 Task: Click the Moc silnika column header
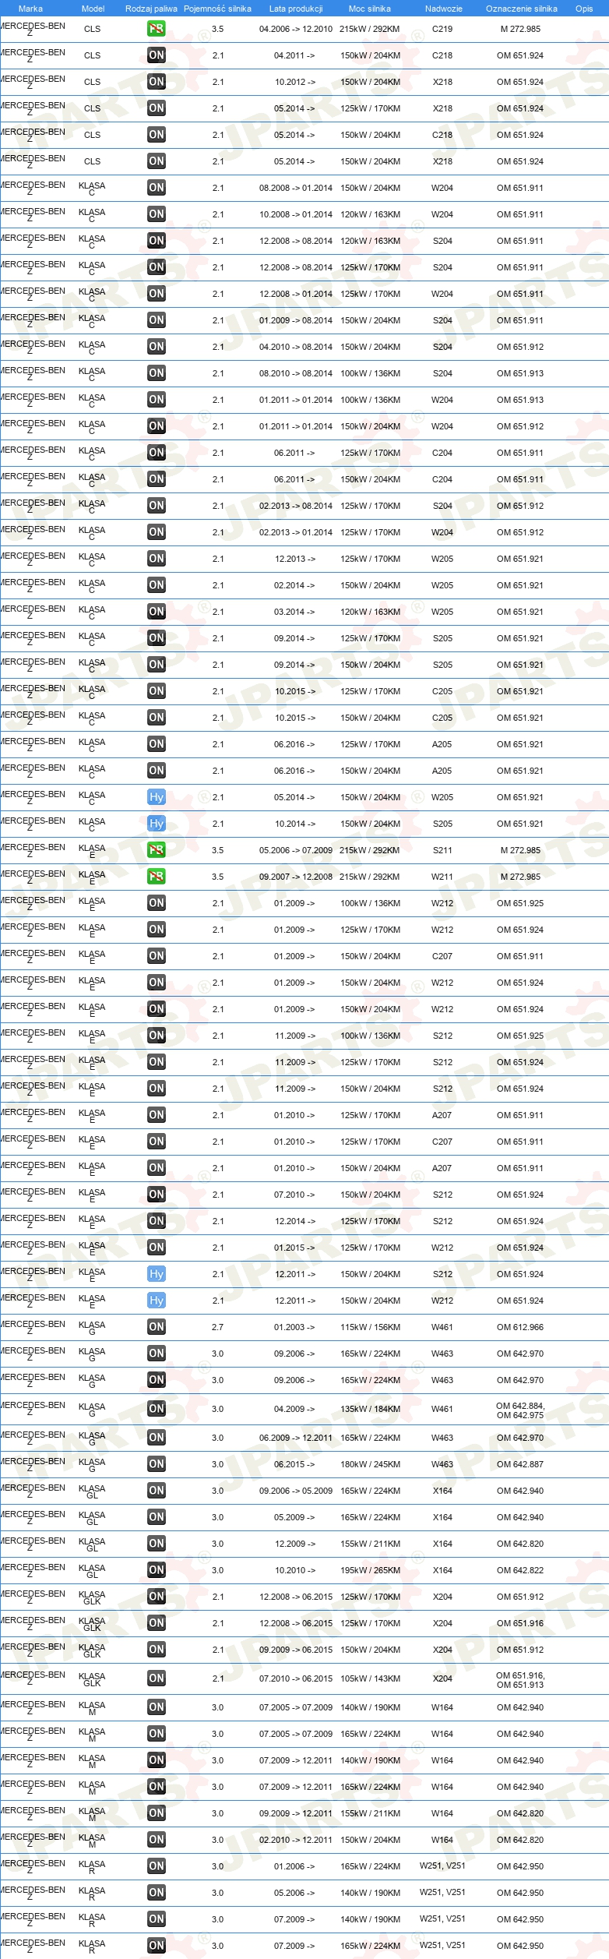pos(370,9)
